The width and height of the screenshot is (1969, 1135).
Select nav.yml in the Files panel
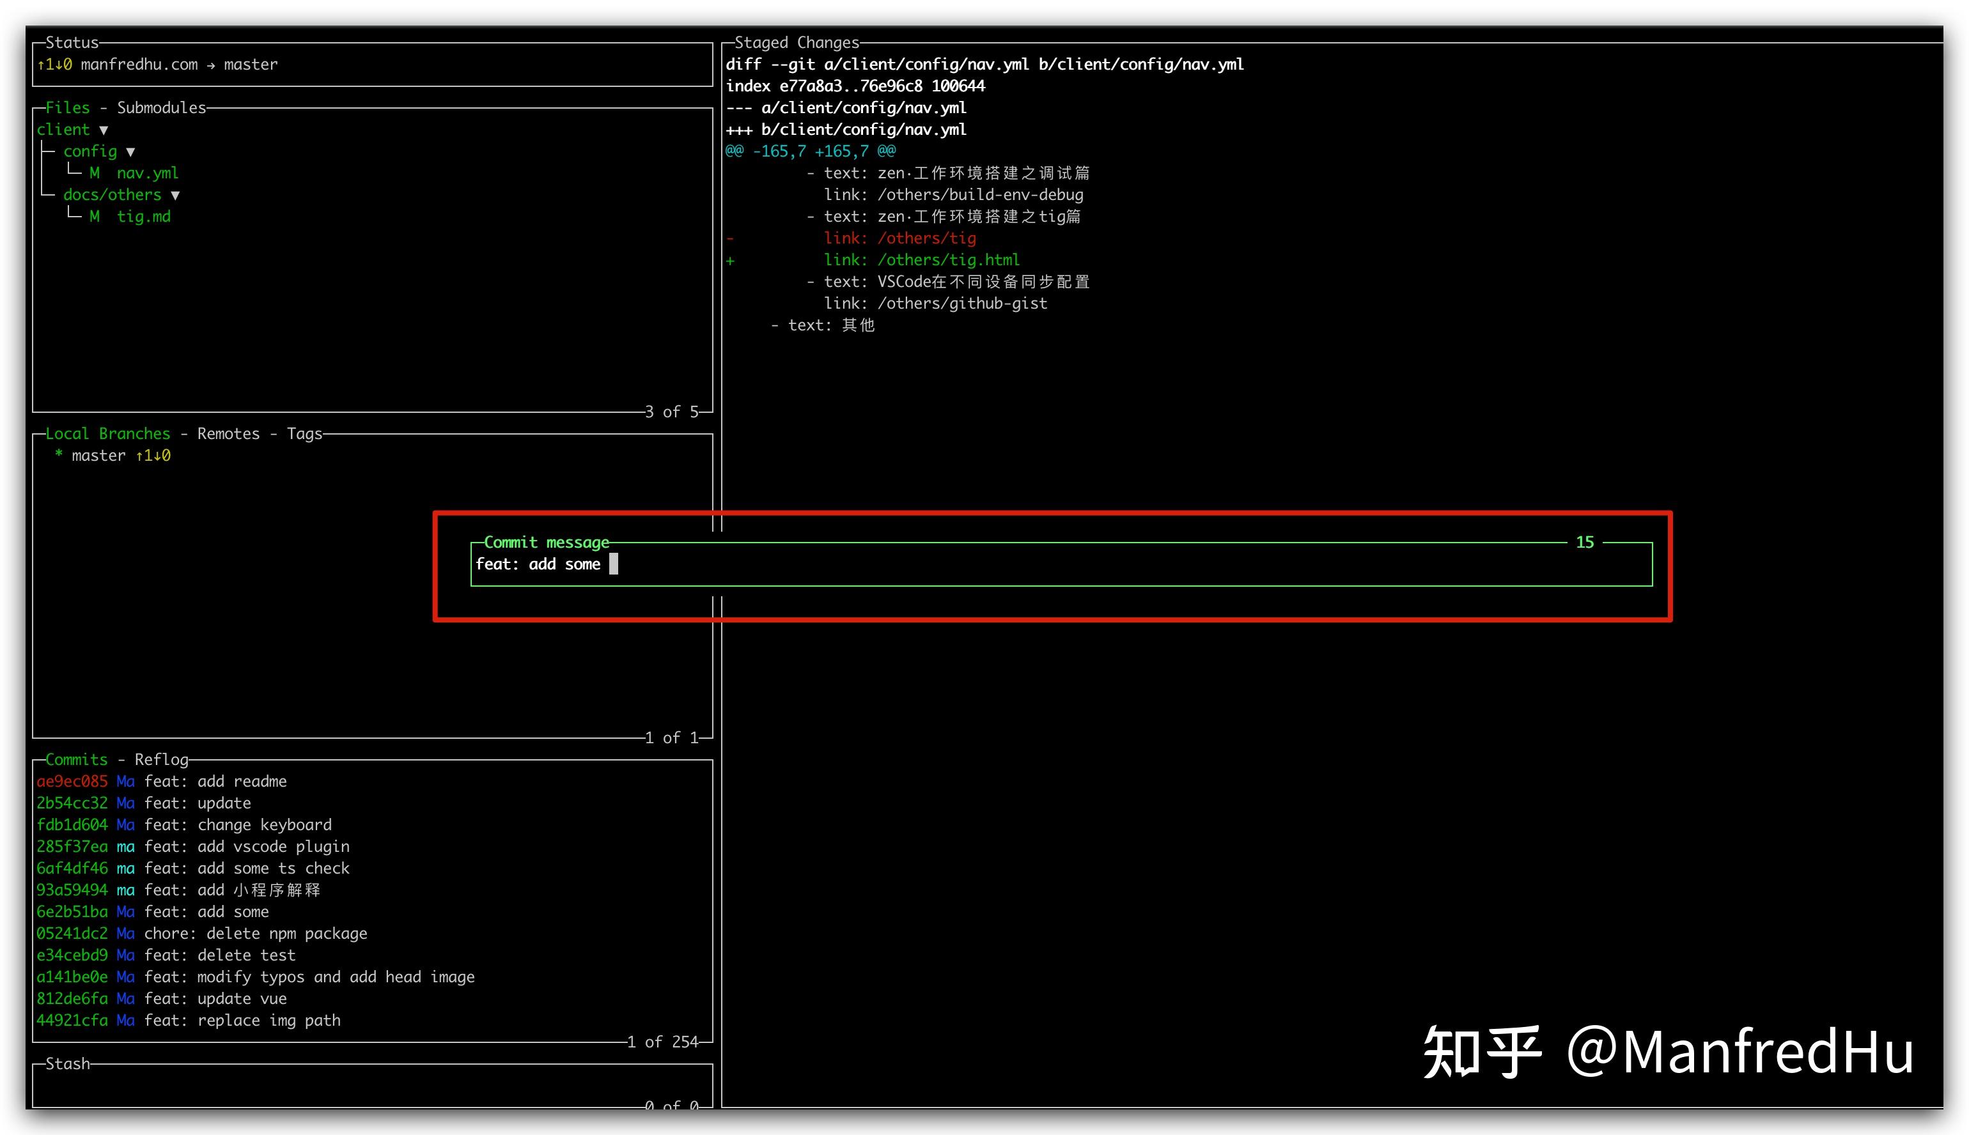pyautogui.click(x=148, y=173)
